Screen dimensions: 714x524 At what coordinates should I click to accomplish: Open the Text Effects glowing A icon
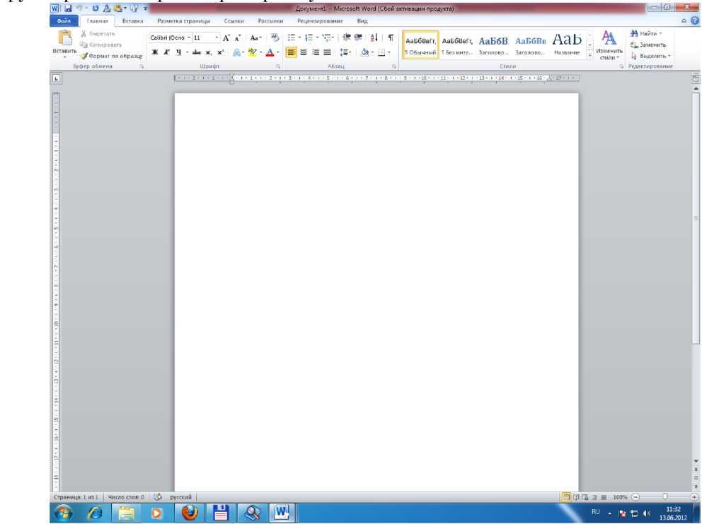236,52
